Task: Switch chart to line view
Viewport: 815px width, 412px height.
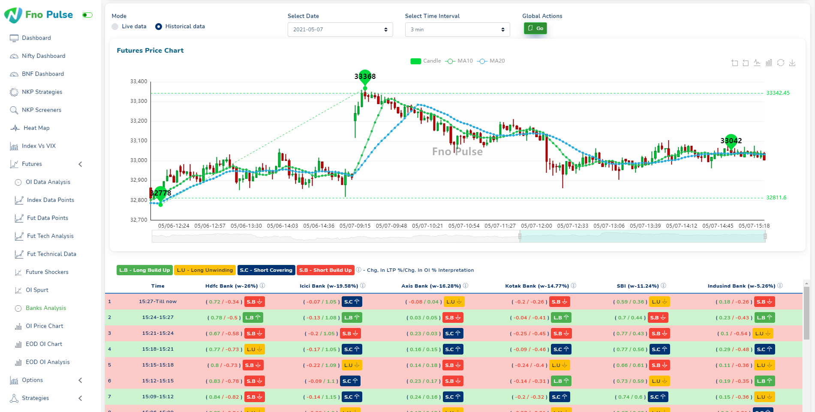Action: [757, 63]
